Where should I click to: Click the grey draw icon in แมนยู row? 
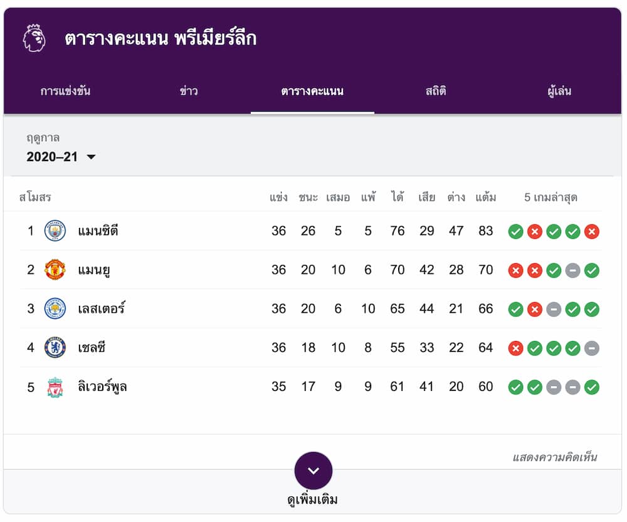point(572,271)
